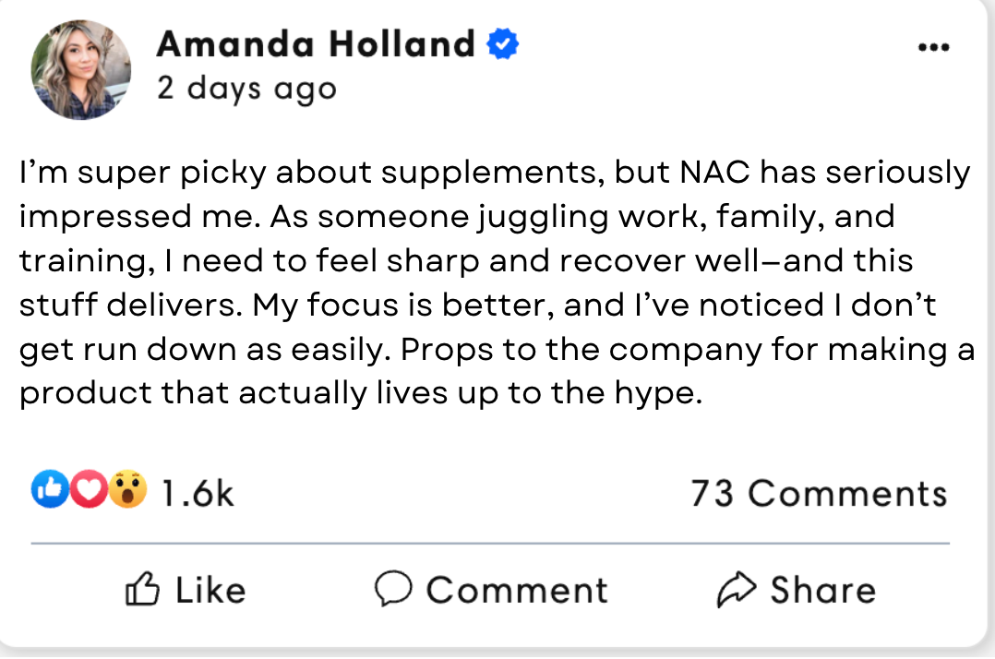Screen dimensions: 995x659
Task: View the 73 Comments
Action: [818, 494]
